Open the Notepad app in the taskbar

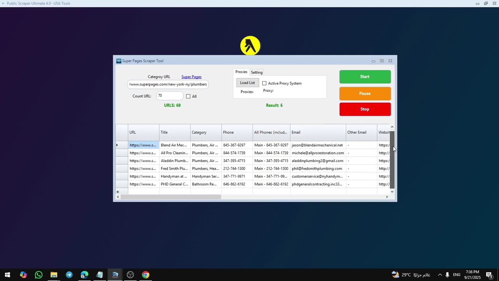[99, 275]
